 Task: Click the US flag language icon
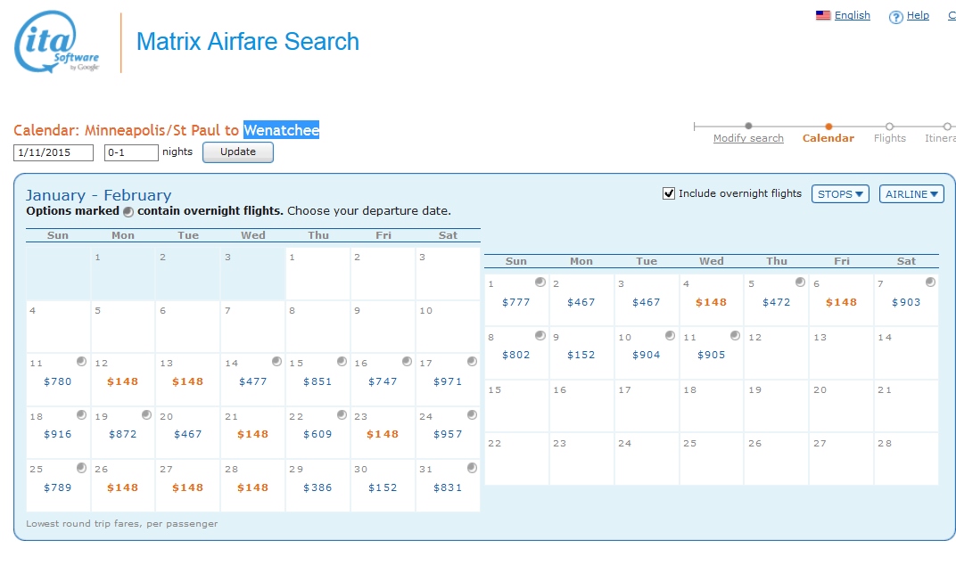click(x=823, y=15)
